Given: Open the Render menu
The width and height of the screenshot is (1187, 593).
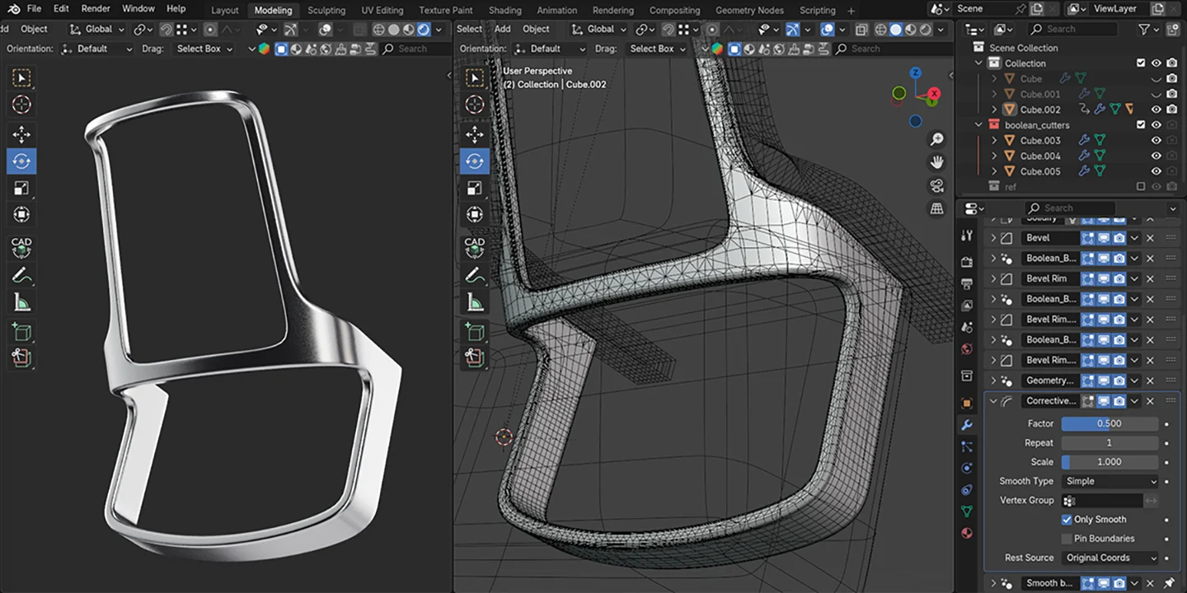Looking at the screenshot, I should point(95,8).
